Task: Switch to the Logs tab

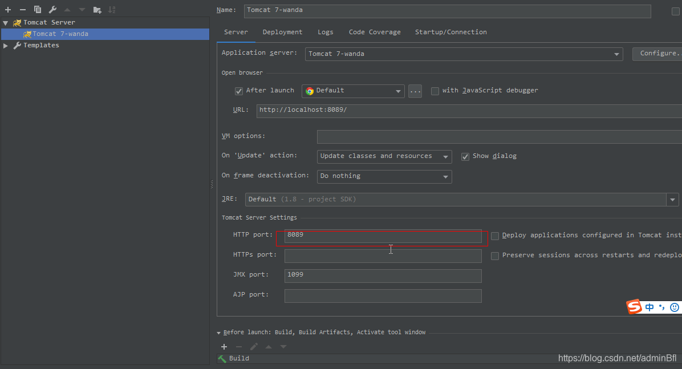Action: [x=326, y=32]
